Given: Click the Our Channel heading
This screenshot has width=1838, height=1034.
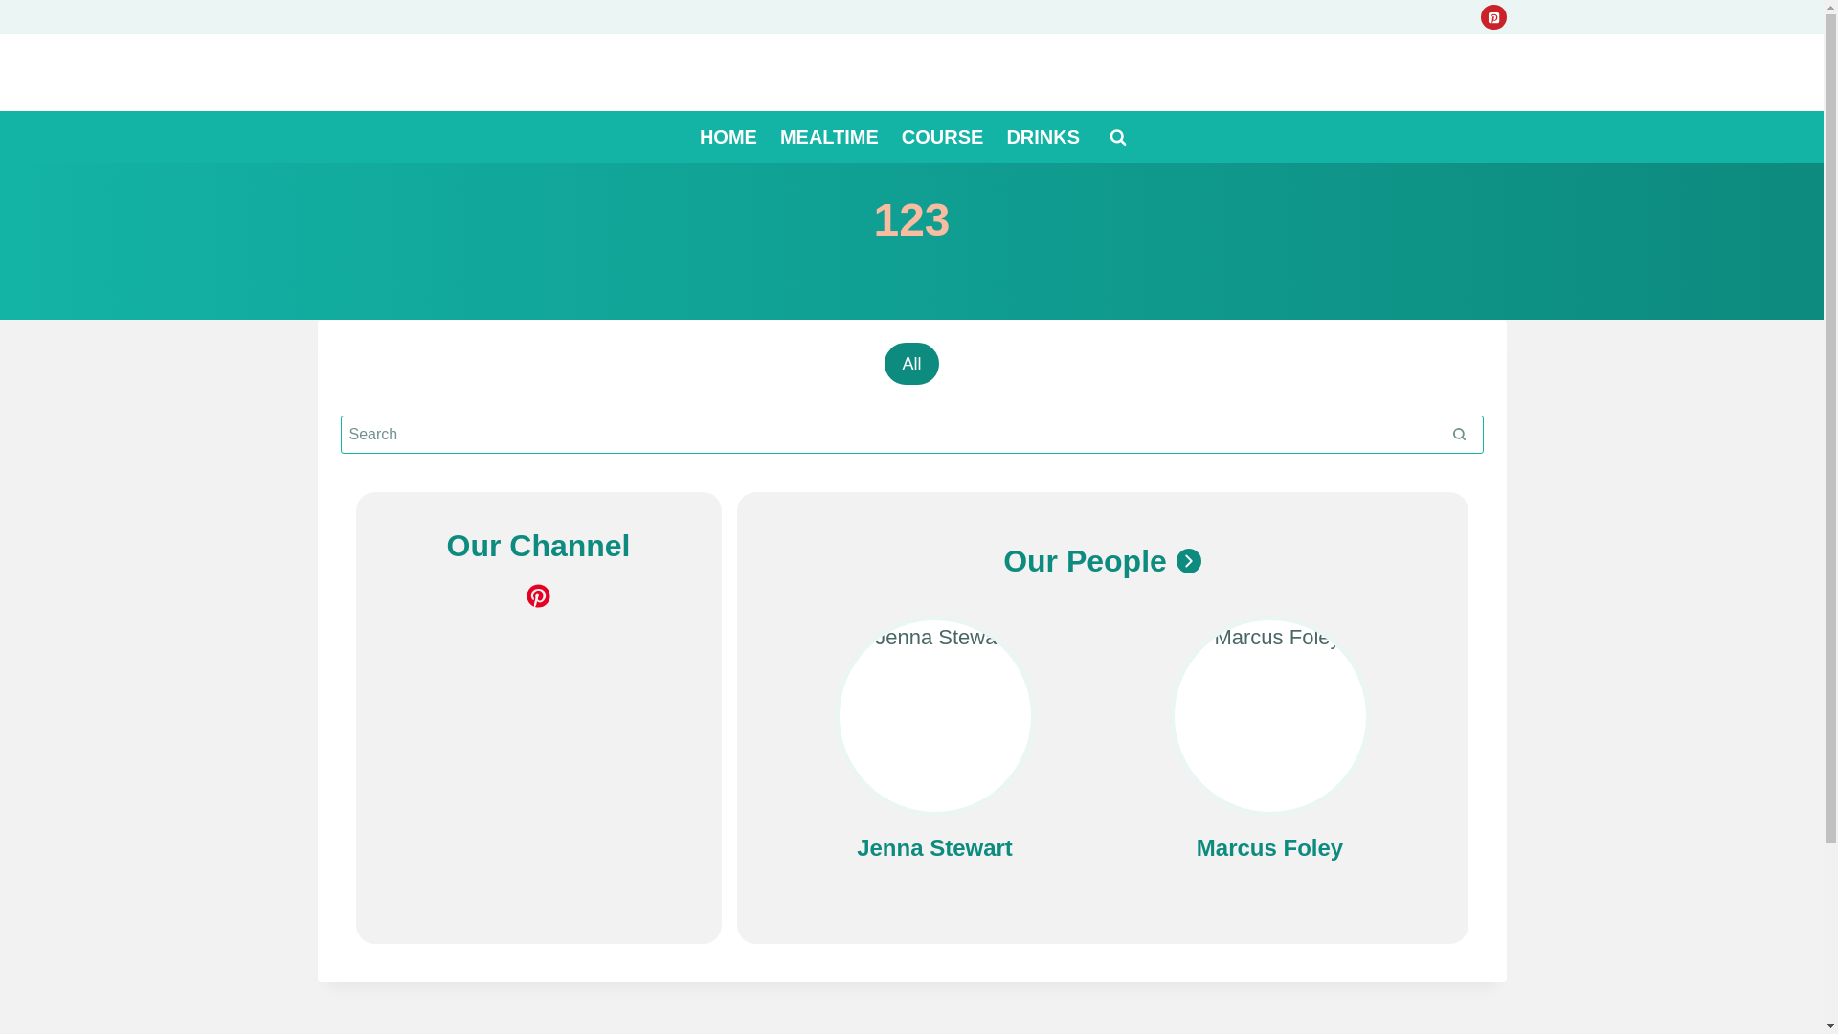Looking at the screenshot, I should pos(538,546).
